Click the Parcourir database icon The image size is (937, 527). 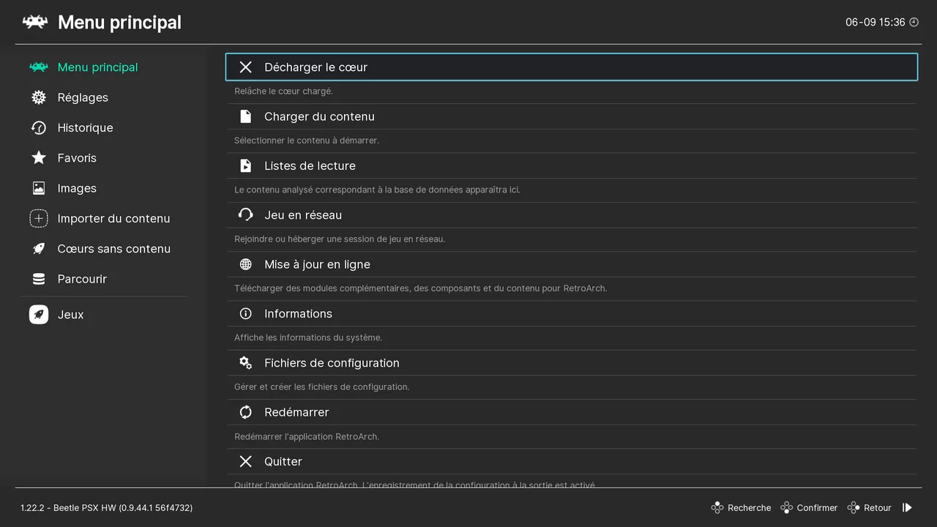pyautogui.click(x=39, y=279)
